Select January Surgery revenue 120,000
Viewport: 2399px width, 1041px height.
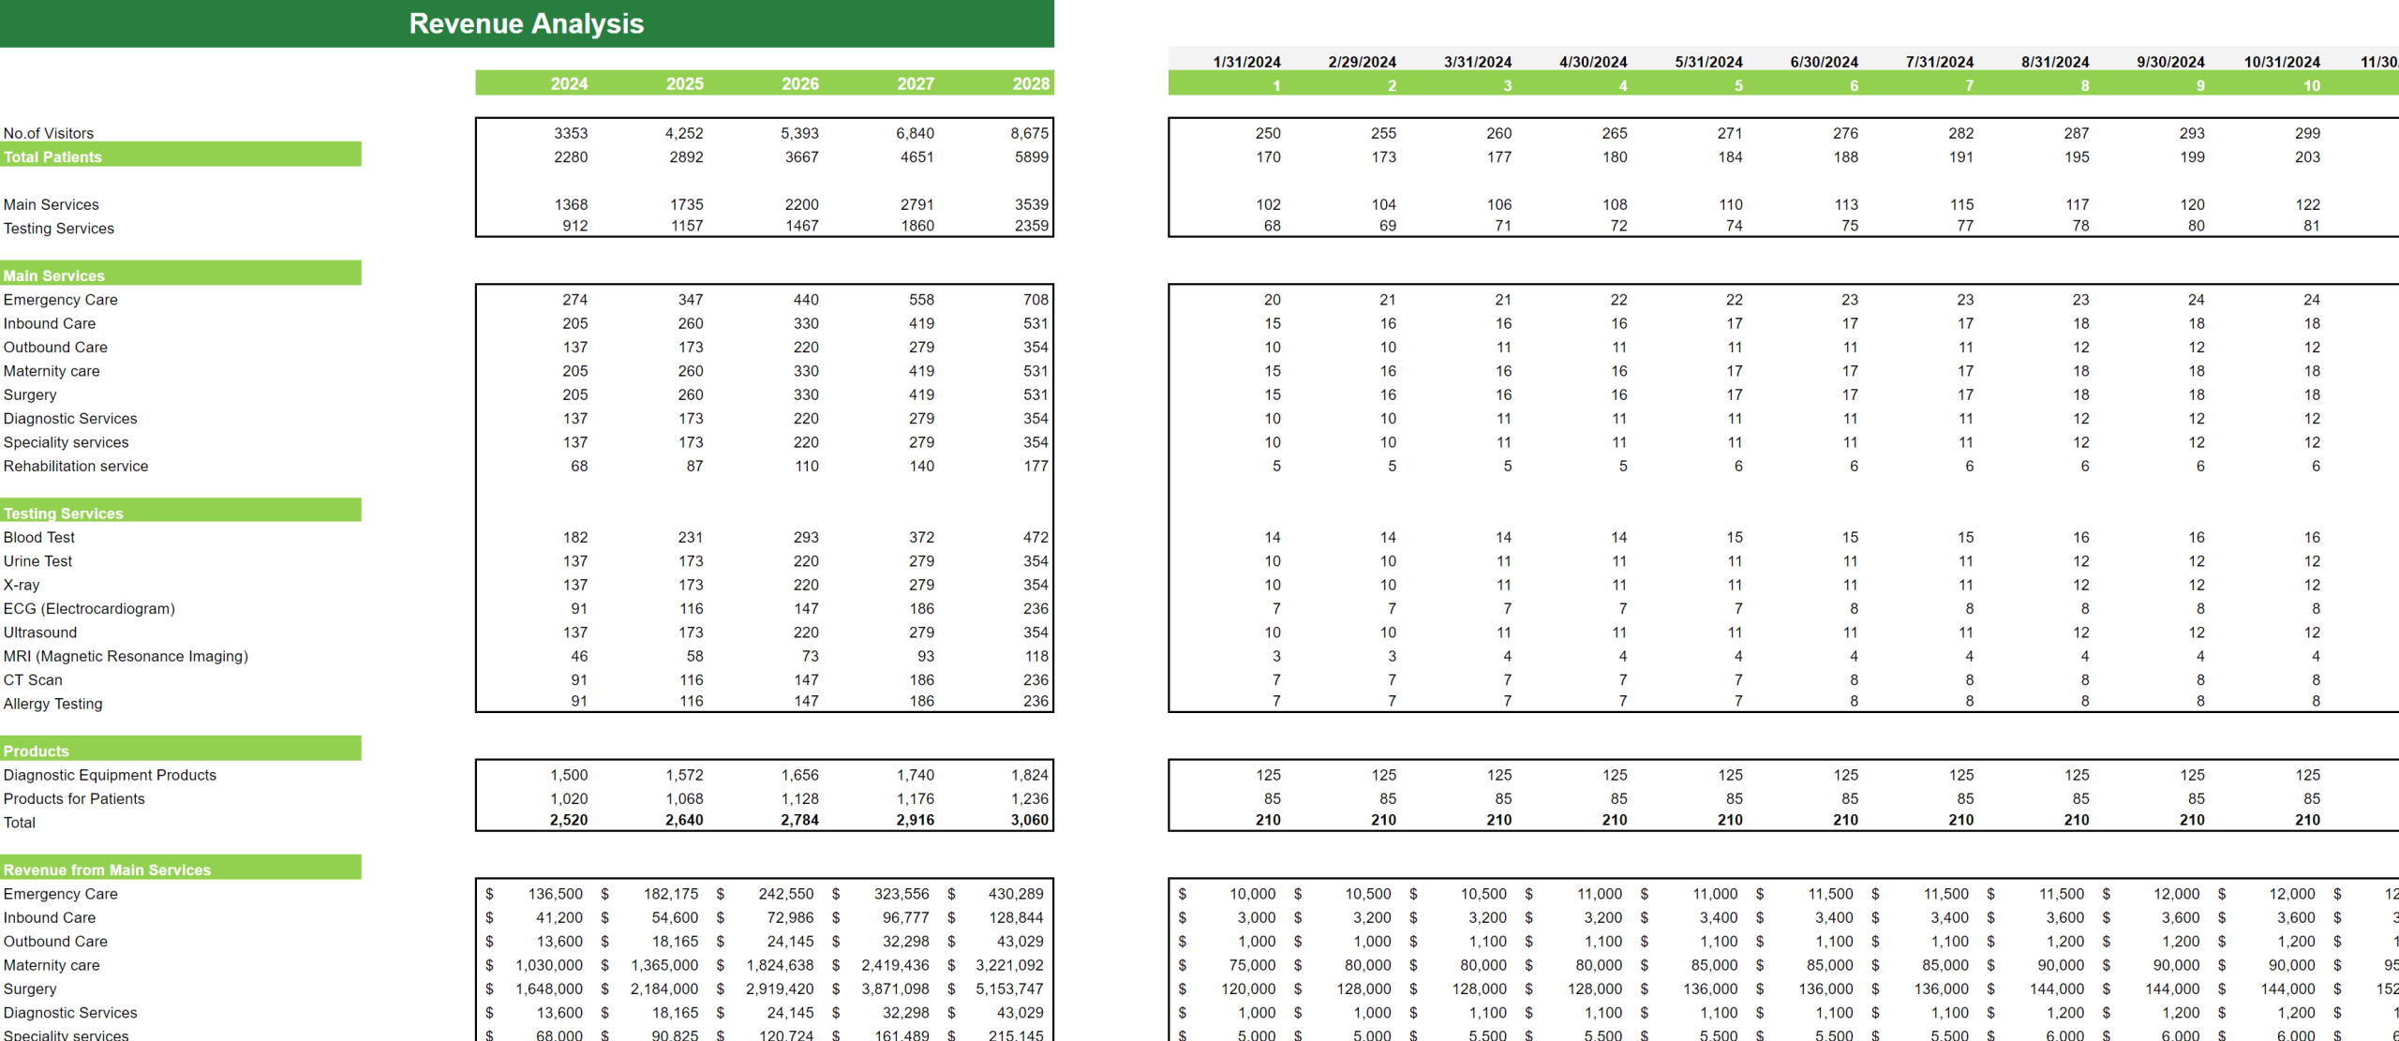(x=1248, y=989)
